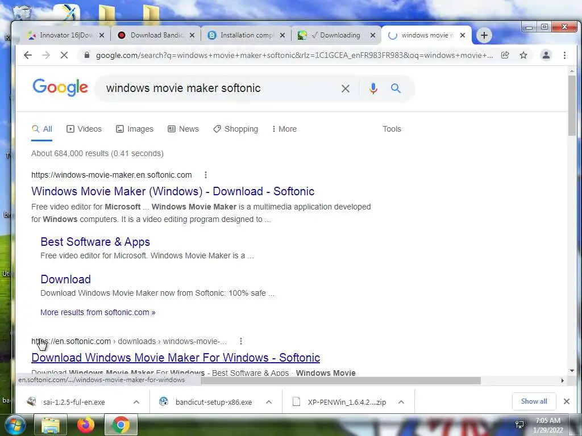The image size is (582, 436).
Task: Click the vertical scrollbar down arrow
Action: coord(572,370)
